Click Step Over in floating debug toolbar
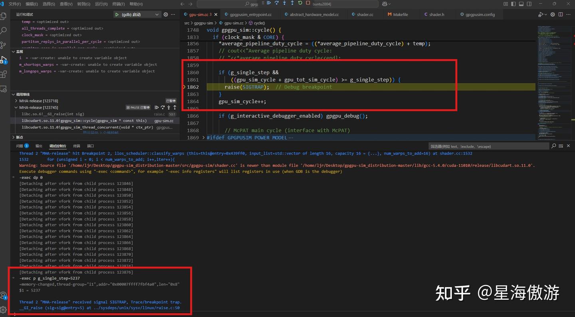 pyautogui.click(x=276, y=3)
